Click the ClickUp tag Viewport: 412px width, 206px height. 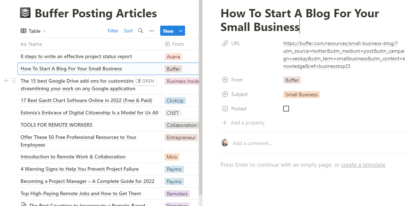coord(175,101)
